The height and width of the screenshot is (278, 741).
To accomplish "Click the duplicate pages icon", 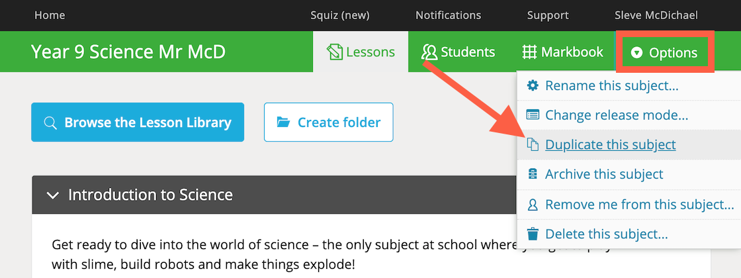I will coord(533,145).
